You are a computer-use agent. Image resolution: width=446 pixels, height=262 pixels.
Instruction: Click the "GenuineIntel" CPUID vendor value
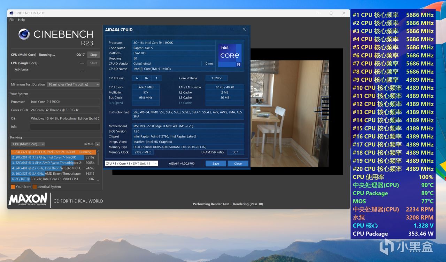[x=143, y=64]
